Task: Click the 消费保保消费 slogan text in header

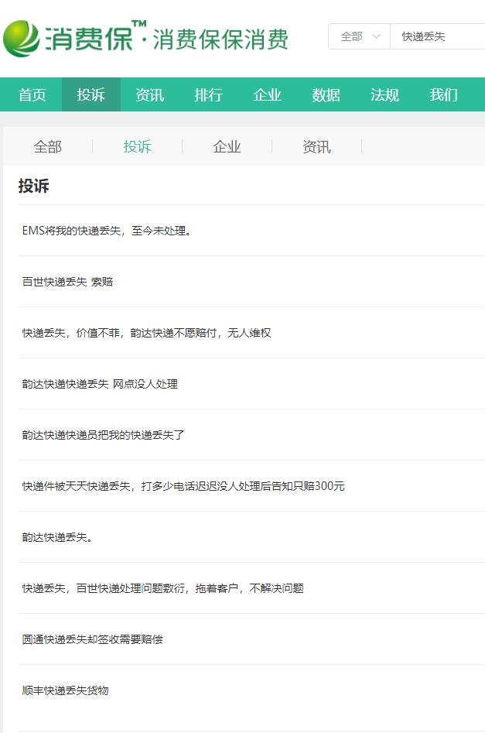Action: [x=220, y=39]
